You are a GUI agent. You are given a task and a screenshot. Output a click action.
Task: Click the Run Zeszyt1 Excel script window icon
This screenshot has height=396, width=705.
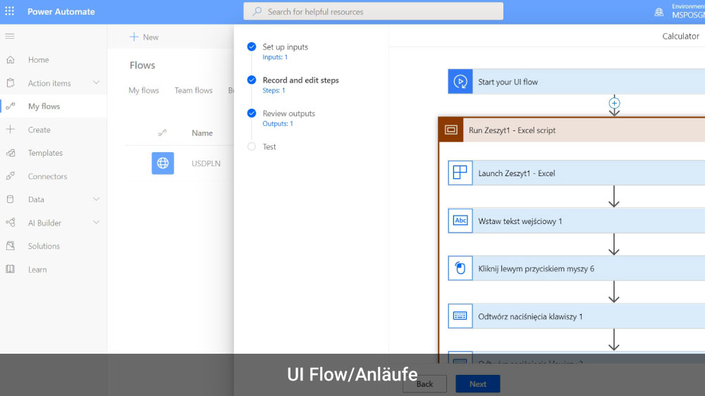[451, 130]
